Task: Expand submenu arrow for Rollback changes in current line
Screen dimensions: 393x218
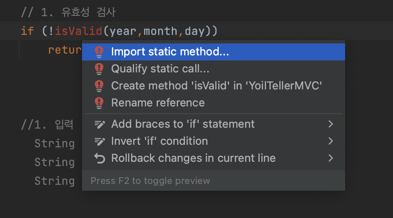Action: tap(331, 158)
